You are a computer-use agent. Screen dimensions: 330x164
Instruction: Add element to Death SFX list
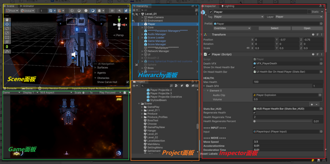click(312, 105)
